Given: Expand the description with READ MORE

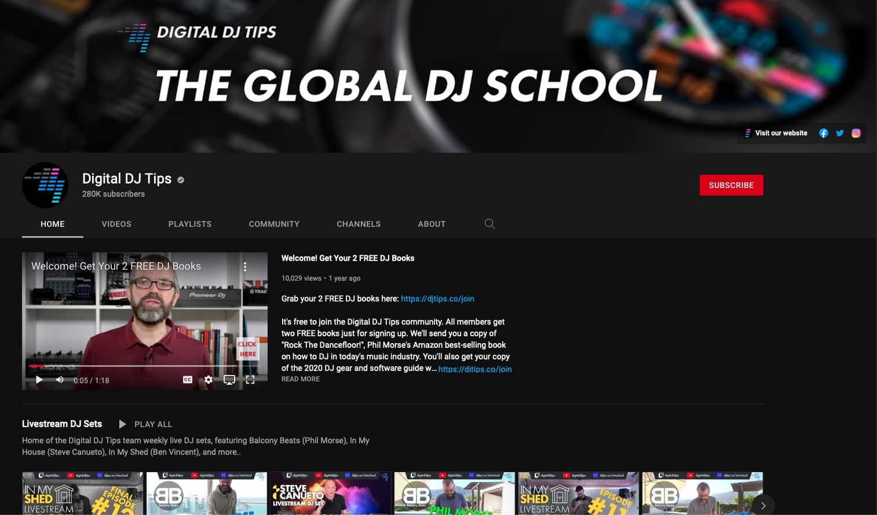Looking at the screenshot, I should click(300, 379).
